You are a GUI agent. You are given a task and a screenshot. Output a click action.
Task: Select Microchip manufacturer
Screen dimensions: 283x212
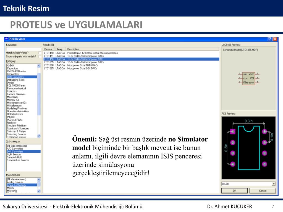pos(22,191)
